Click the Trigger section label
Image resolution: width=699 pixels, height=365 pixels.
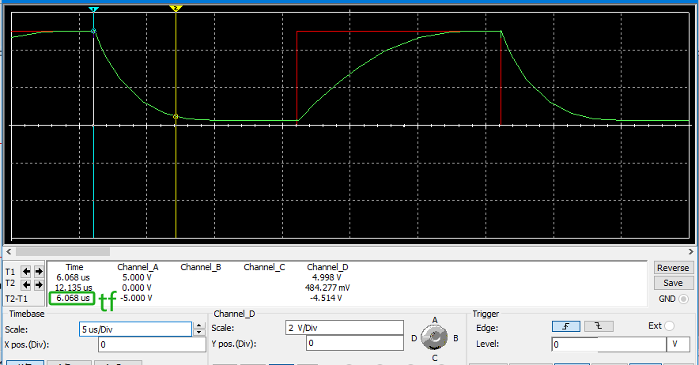tap(486, 314)
